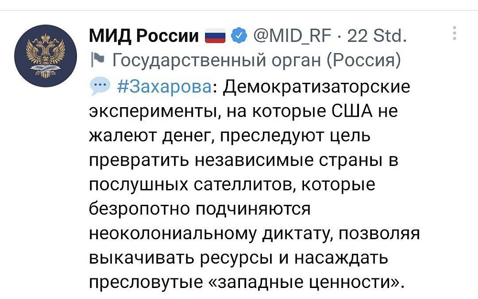Click the gray flag icon before Государственный орган
The width and height of the screenshot is (478, 299).
pyautogui.click(x=96, y=60)
